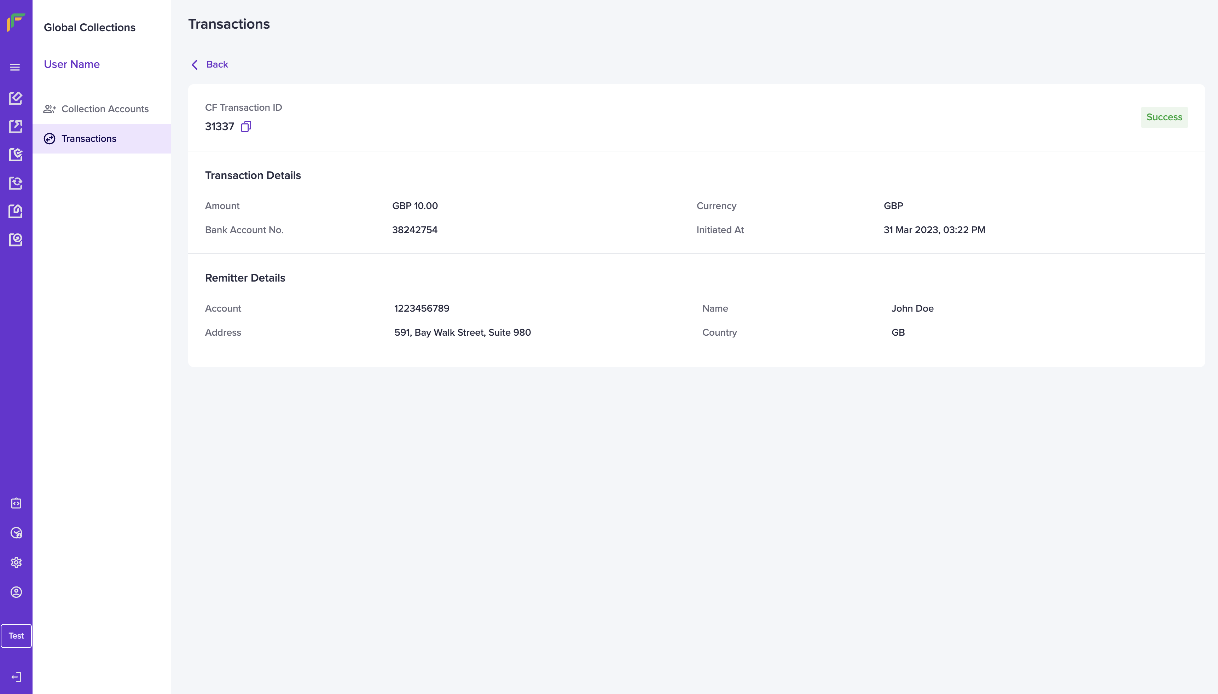The width and height of the screenshot is (1218, 694).
Task: Click the circular-arrow box sidebar icon
Action: [x=16, y=239]
